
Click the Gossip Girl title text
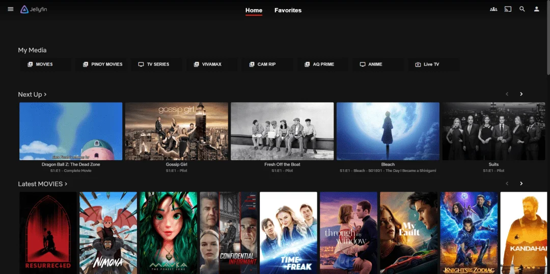176,165
